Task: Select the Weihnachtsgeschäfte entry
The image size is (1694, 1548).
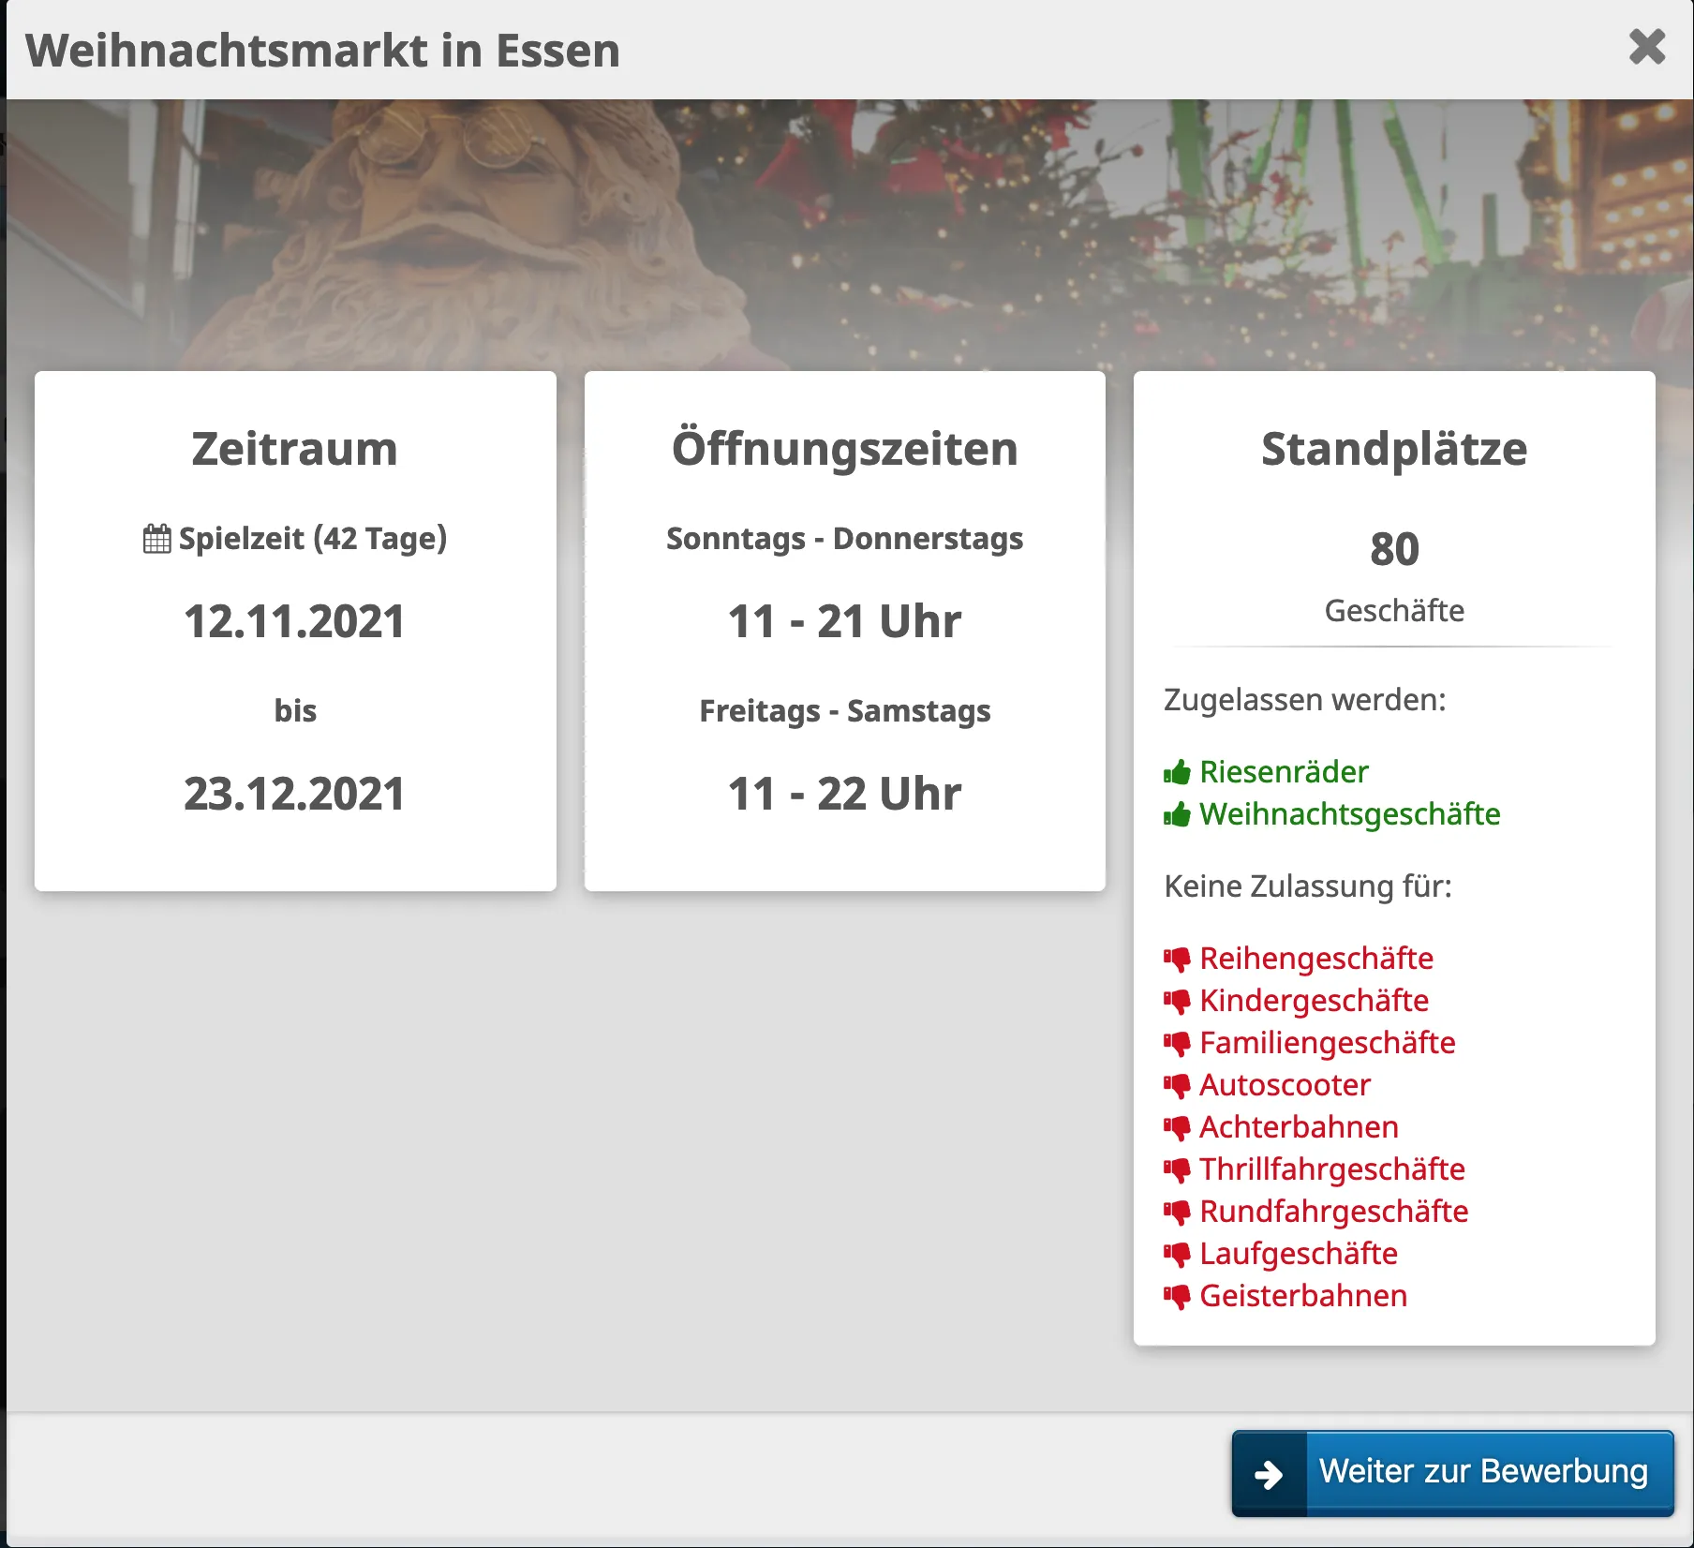Action: pyautogui.click(x=1349, y=814)
